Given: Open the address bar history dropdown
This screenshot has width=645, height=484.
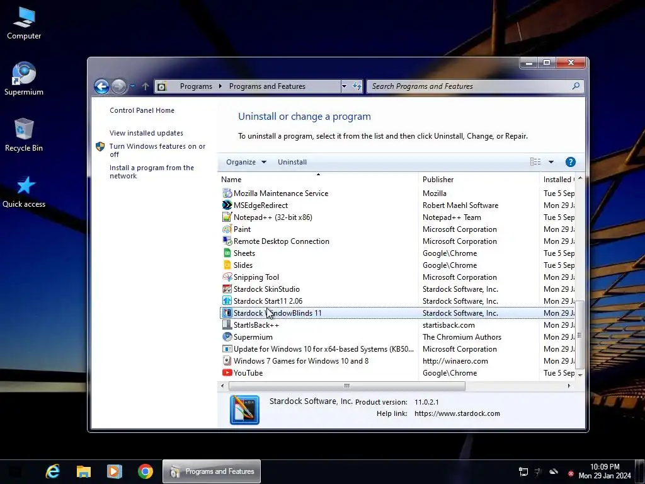Looking at the screenshot, I should click(x=344, y=86).
